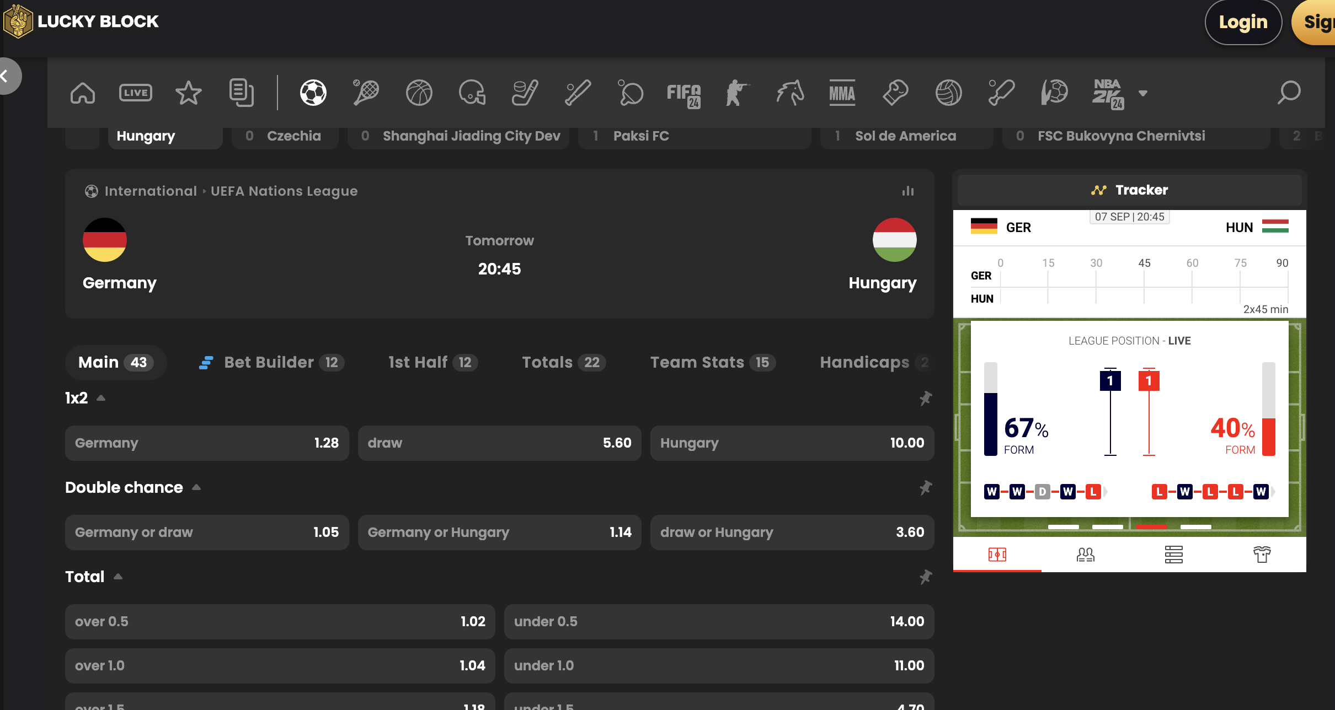Select Germany or Hungary at 1.14
This screenshot has width=1335, height=710.
click(499, 532)
